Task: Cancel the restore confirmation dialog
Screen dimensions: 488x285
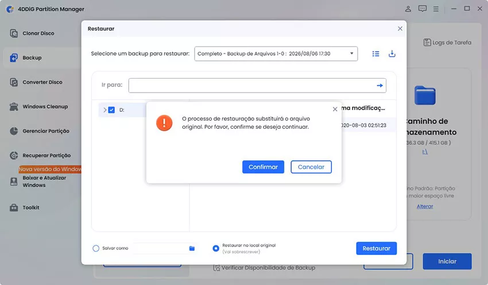Action: (311, 167)
